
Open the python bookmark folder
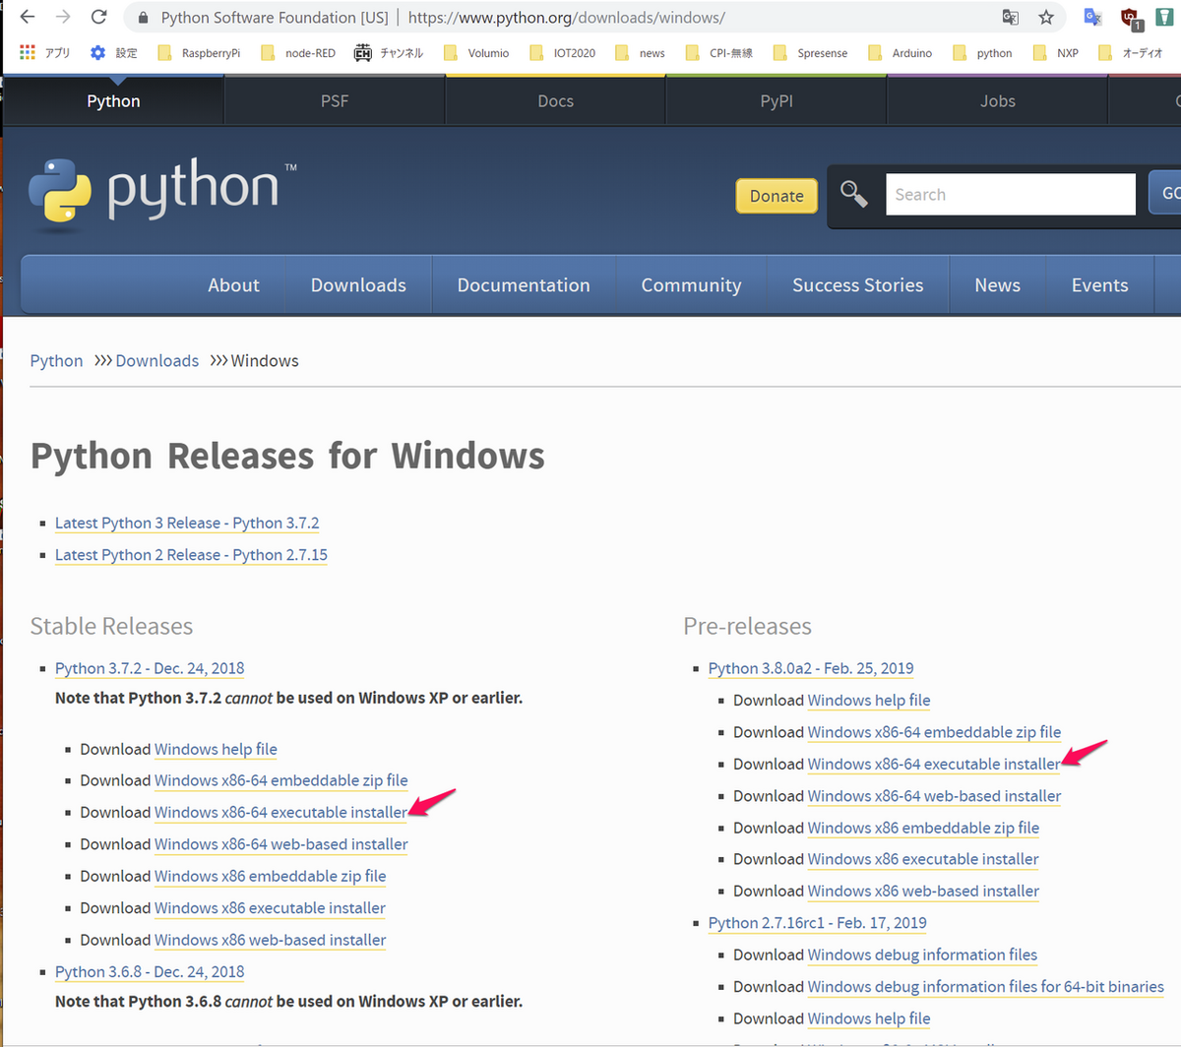tap(982, 53)
